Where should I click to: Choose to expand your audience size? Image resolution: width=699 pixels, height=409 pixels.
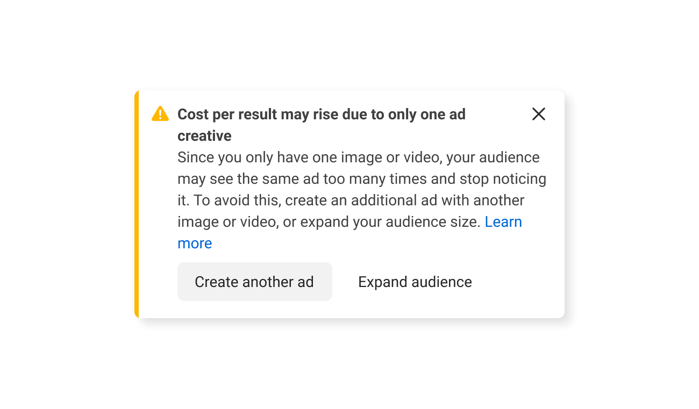click(415, 282)
